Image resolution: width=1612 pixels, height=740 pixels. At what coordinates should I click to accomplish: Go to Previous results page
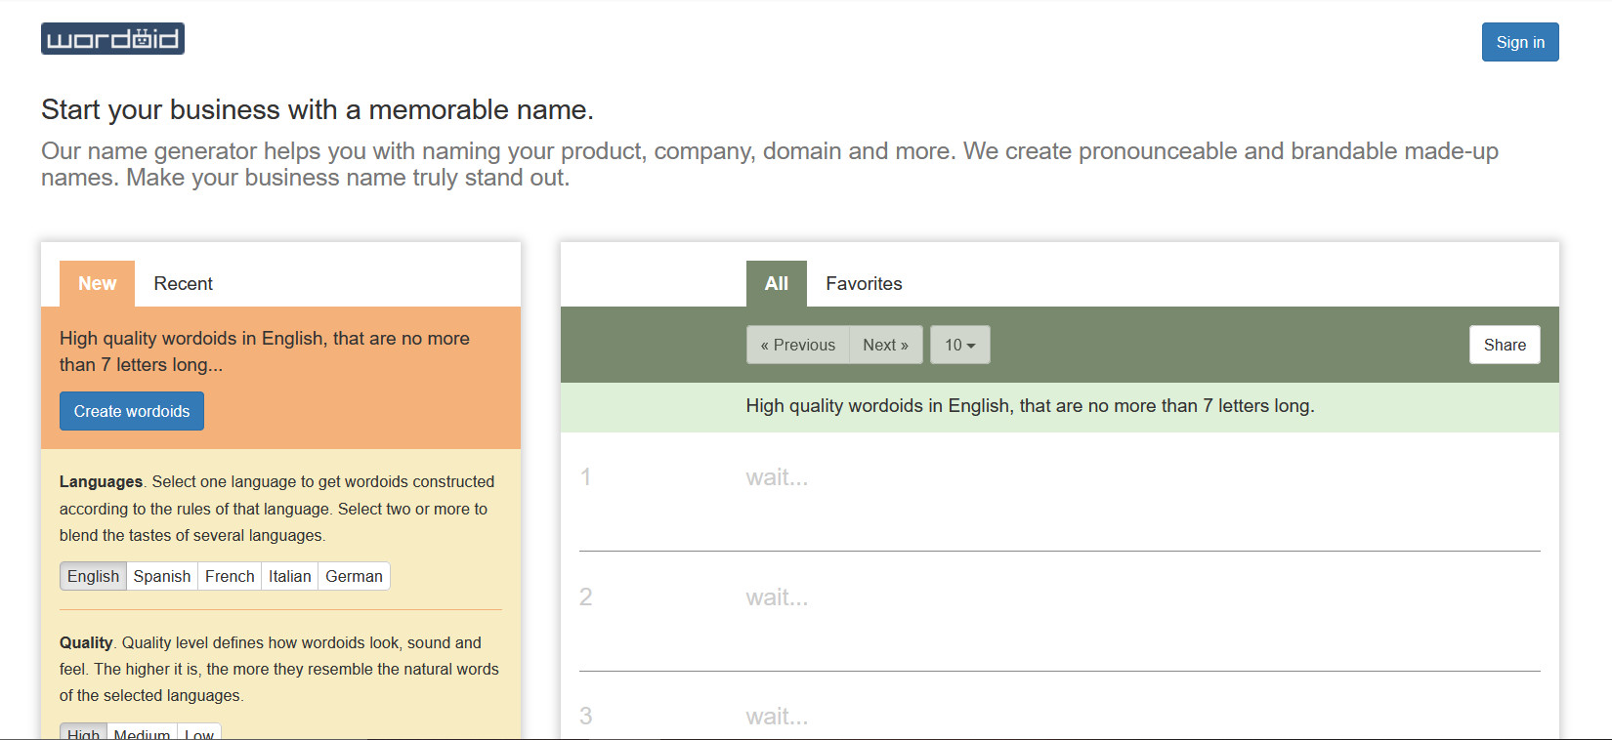[798, 345]
